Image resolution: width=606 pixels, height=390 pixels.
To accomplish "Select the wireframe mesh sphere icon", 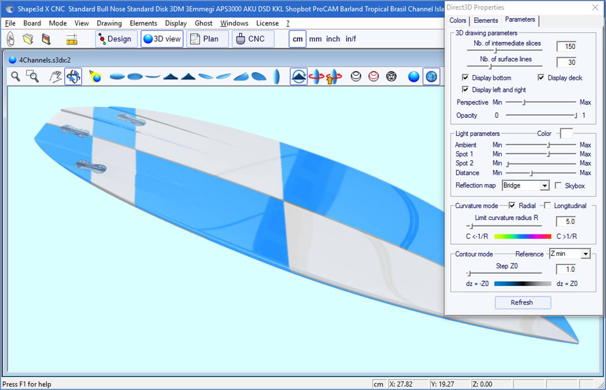I will click(x=391, y=76).
